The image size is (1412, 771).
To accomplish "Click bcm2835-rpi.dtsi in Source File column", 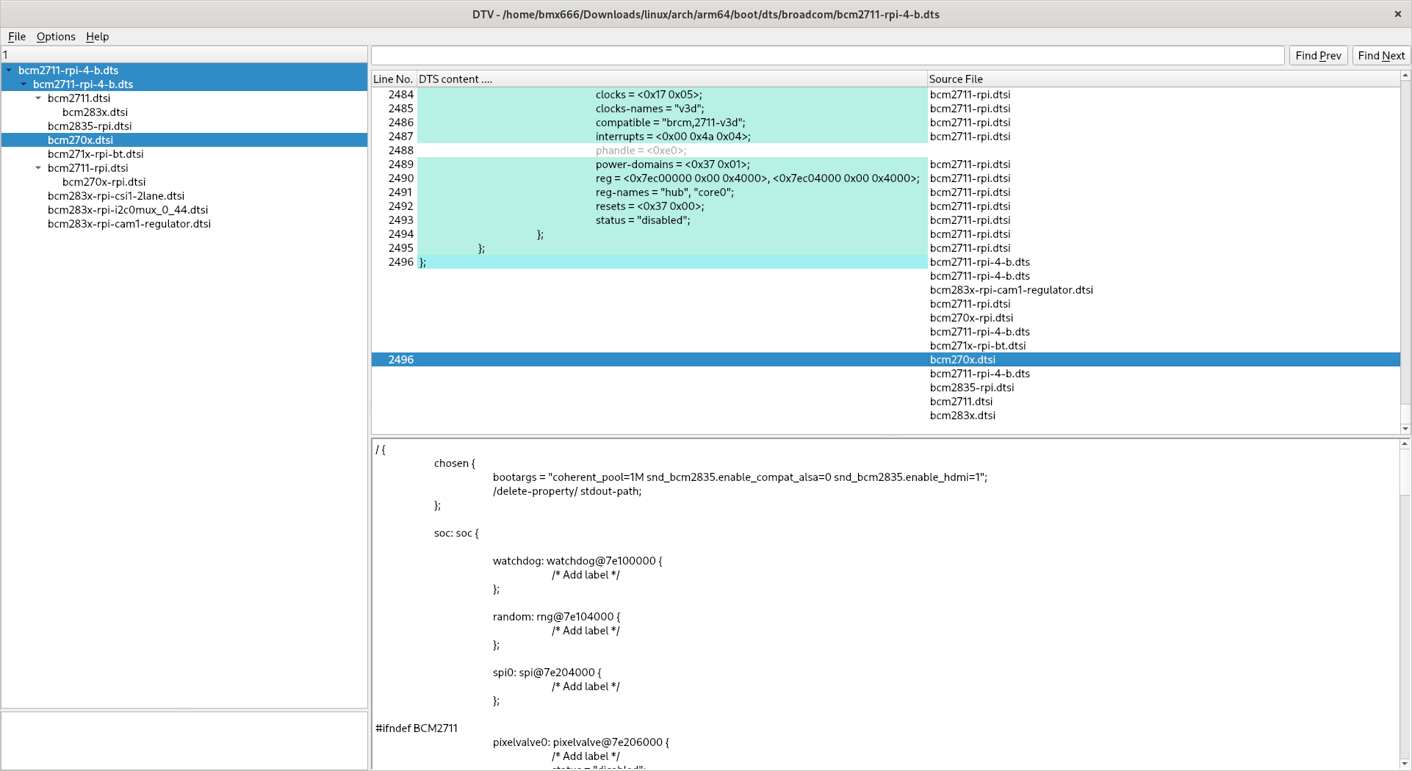I will coord(972,388).
